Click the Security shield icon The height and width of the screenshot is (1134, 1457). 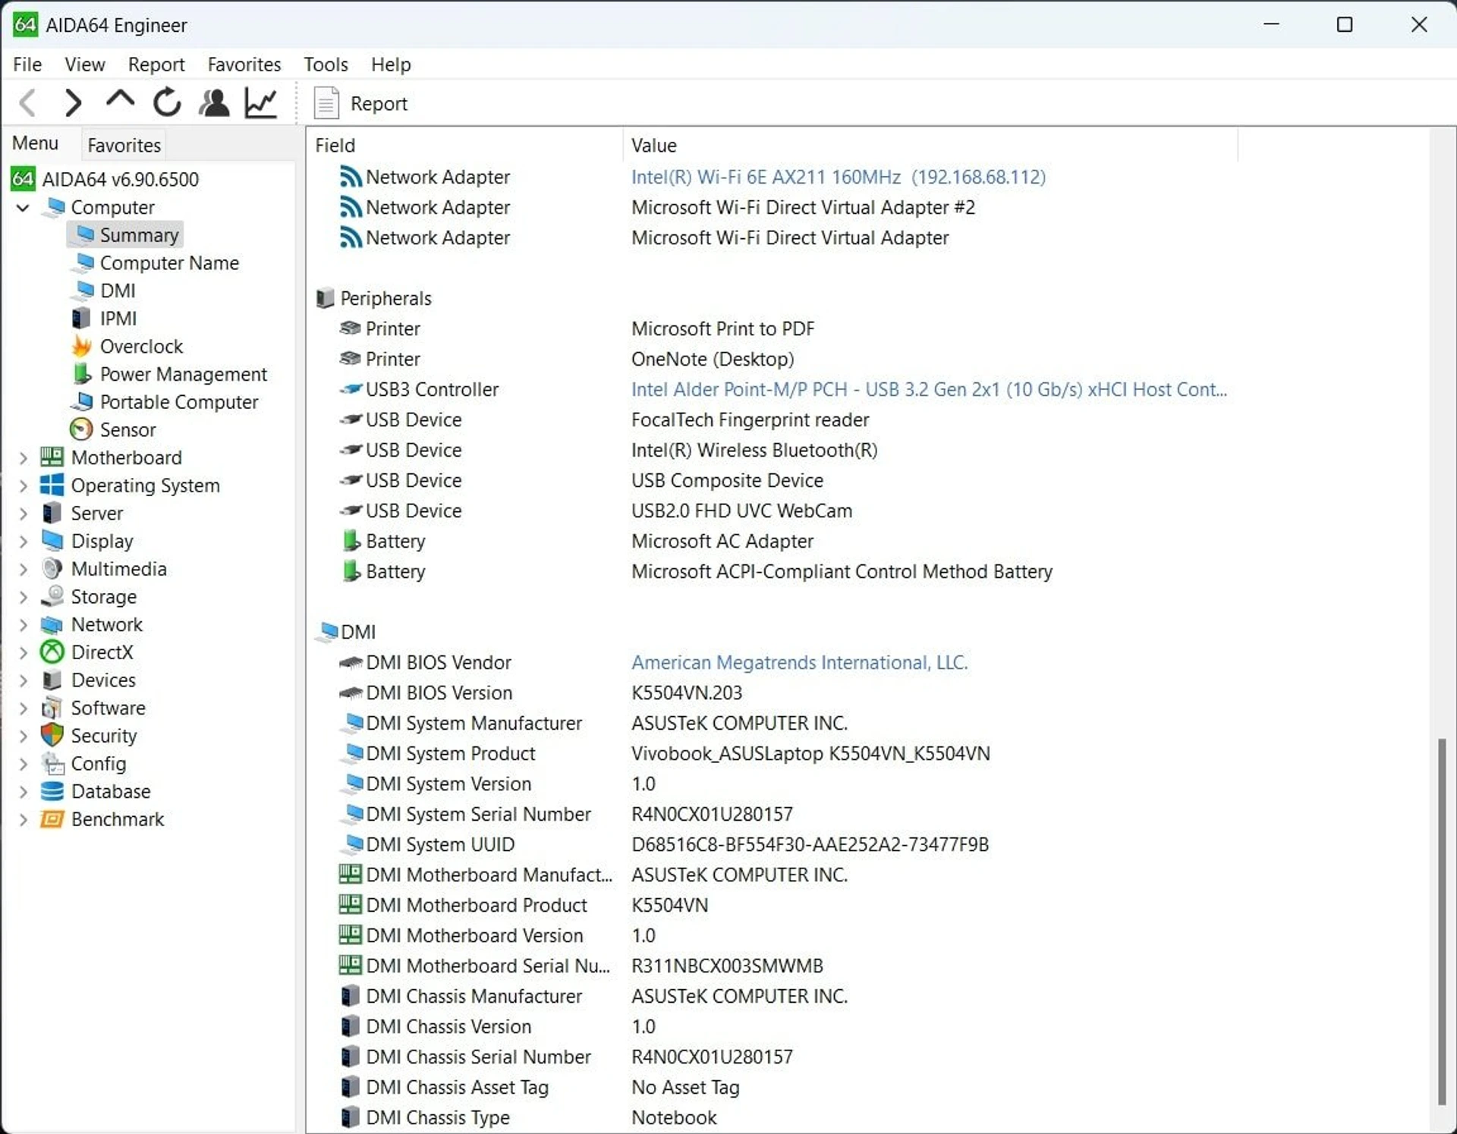coord(52,735)
